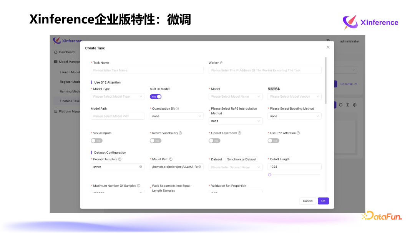Click the filter icon at the top right

(x=328, y=40)
